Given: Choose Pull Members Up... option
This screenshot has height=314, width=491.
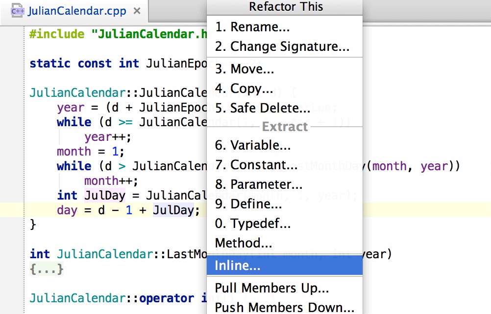Looking at the screenshot, I should 271,288.
